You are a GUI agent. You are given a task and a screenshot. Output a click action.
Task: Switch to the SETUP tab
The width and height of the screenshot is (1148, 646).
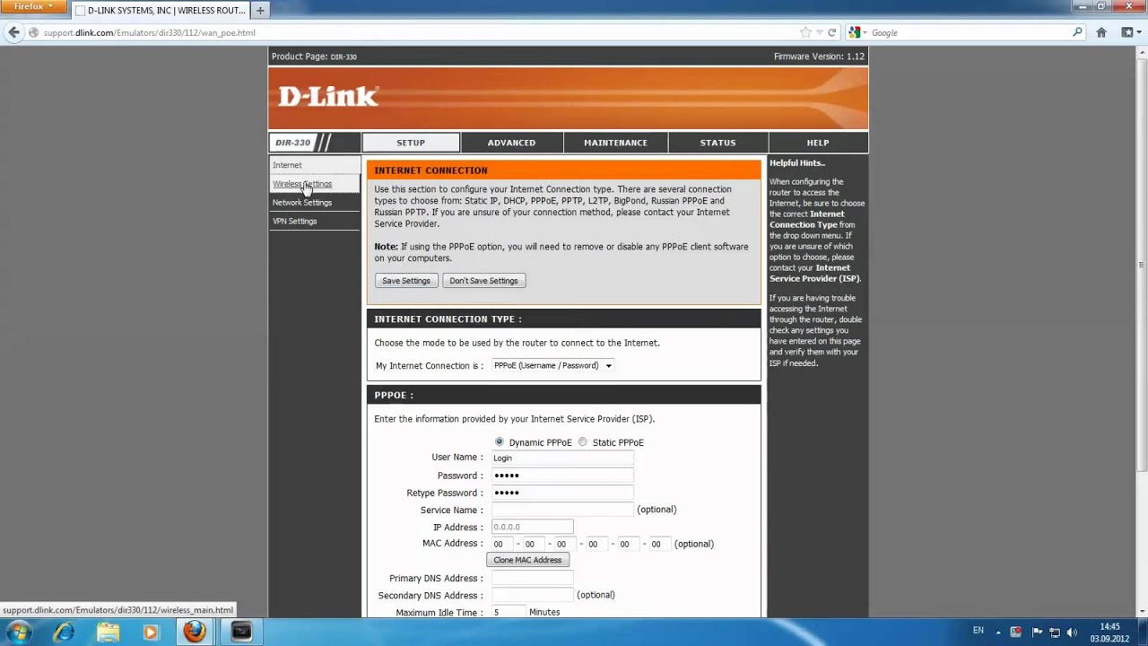tap(411, 143)
